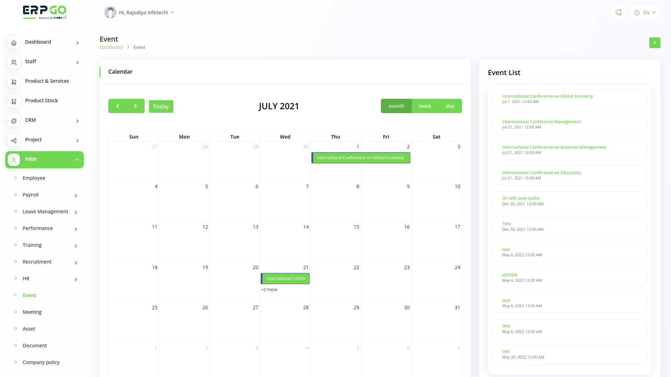Screen dimensions: 671x377
Task: Open the chat messages icon in header
Action: point(618,13)
